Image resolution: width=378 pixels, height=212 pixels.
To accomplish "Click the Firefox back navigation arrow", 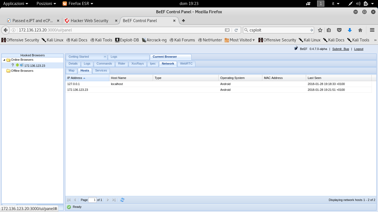I will (x=5, y=30).
